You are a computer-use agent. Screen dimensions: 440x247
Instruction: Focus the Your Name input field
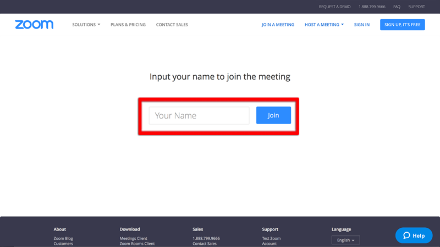point(199,115)
